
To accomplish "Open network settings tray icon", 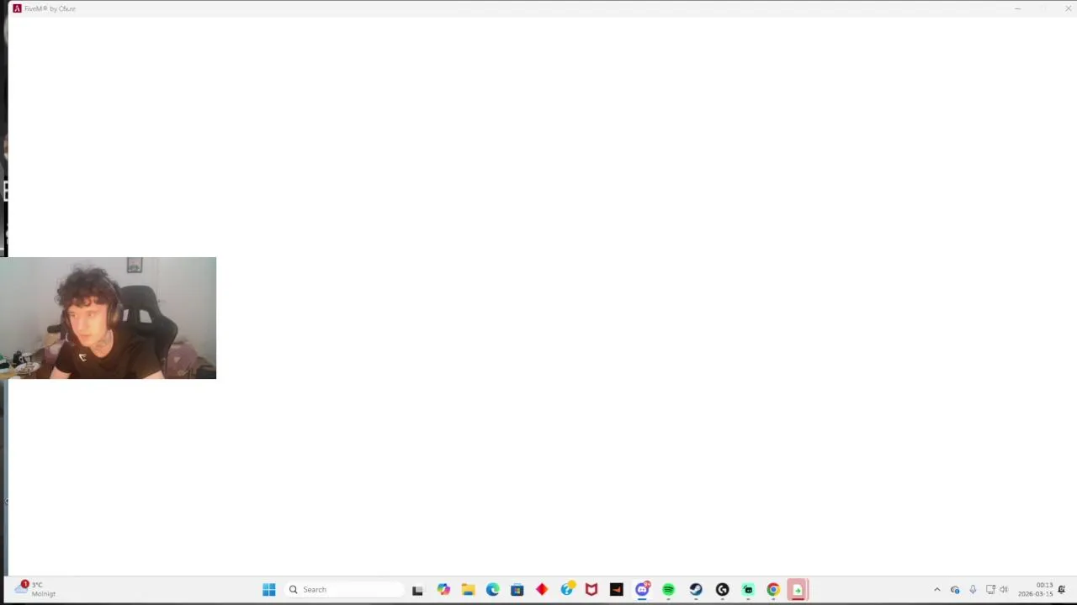I will [x=990, y=590].
